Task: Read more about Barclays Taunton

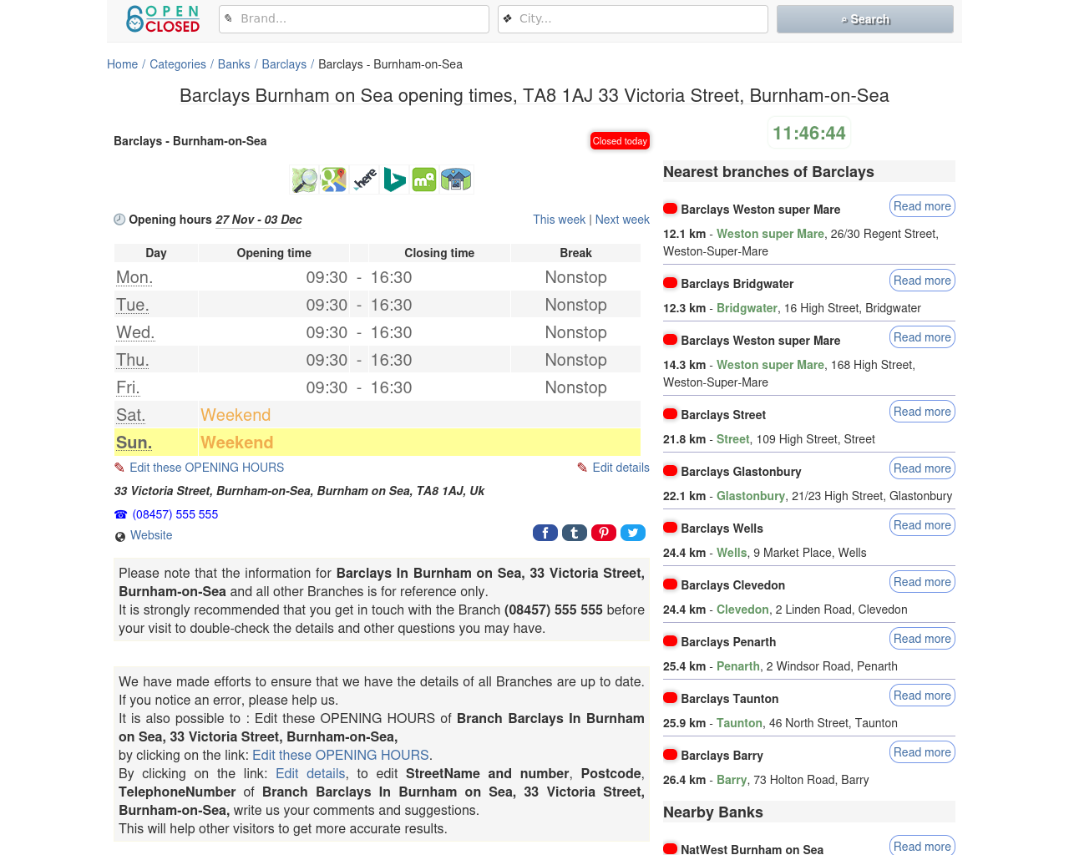Action: pyautogui.click(x=922, y=696)
